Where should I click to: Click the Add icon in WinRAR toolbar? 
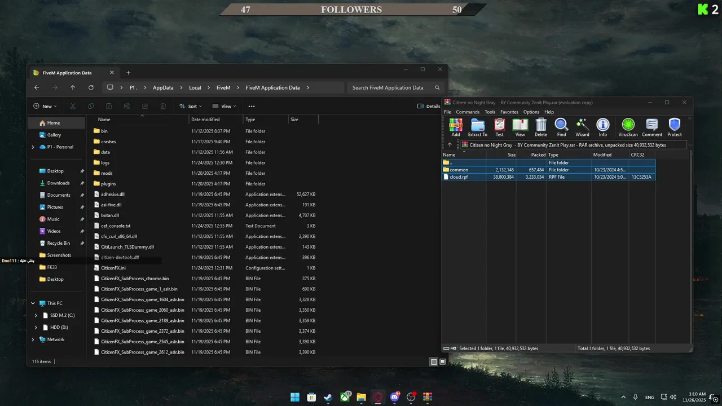tap(455, 127)
